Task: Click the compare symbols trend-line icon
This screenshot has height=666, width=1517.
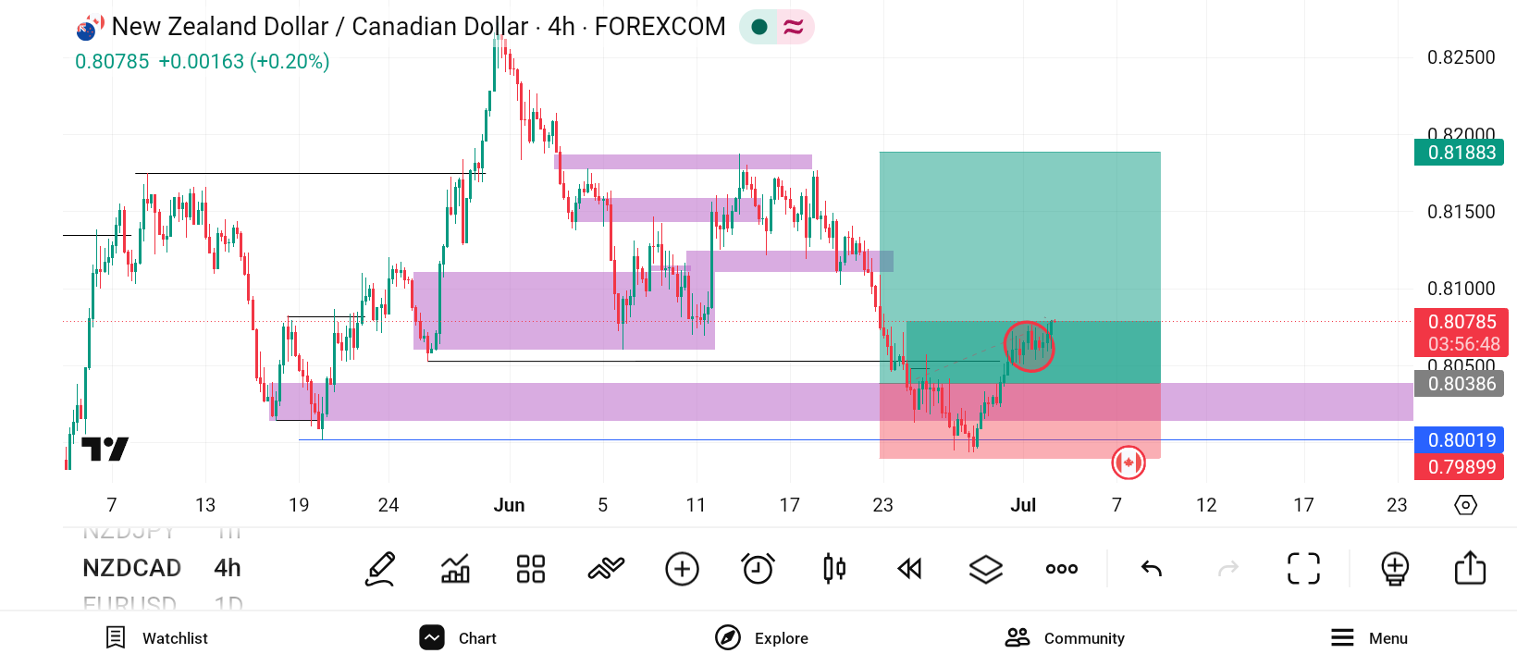Action: pyautogui.click(x=607, y=569)
